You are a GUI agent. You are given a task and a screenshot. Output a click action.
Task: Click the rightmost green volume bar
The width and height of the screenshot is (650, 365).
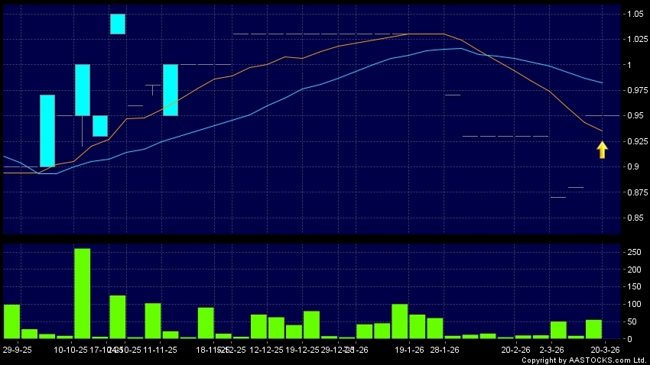pyautogui.click(x=593, y=329)
